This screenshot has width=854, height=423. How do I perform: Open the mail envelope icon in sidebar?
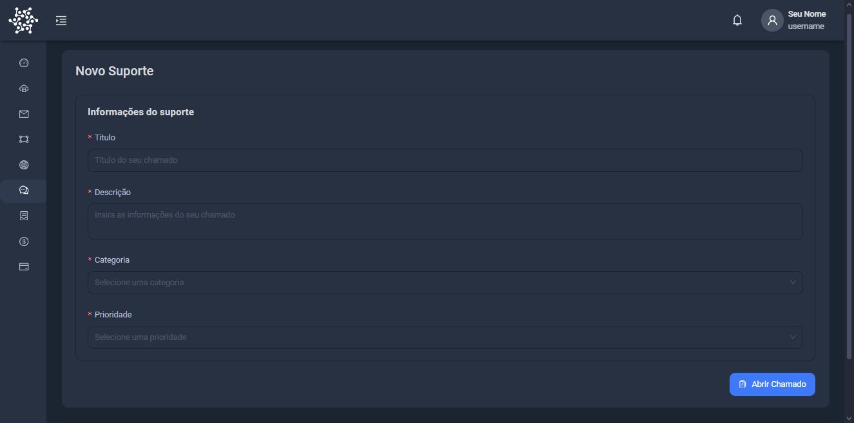(x=24, y=114)
